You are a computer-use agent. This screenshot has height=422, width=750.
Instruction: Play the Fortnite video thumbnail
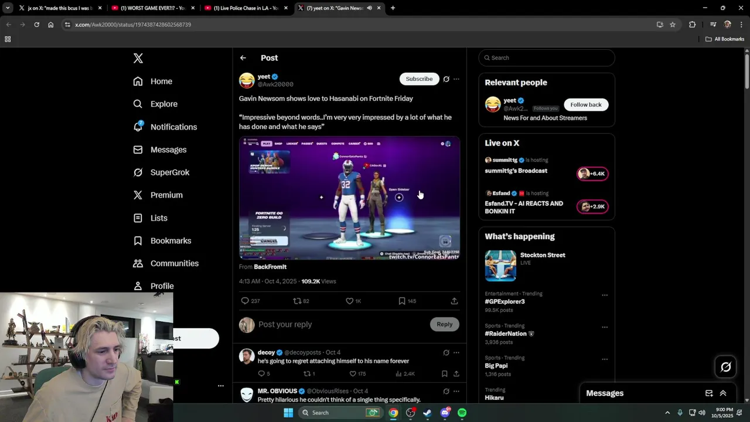[349, 198]
